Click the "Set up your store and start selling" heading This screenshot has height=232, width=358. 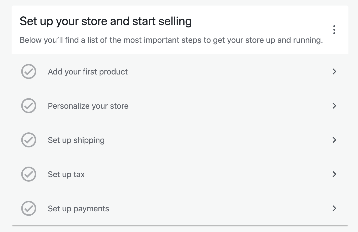[106, 21]
